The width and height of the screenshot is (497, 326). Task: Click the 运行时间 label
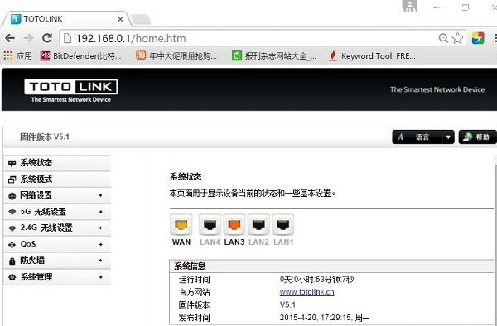[195, 280]
